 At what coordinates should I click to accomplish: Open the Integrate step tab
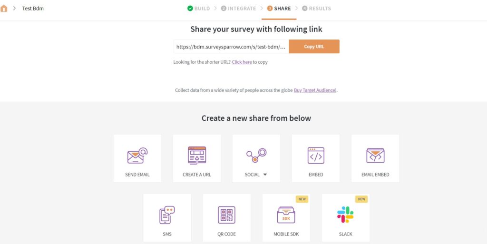[238, 9]
